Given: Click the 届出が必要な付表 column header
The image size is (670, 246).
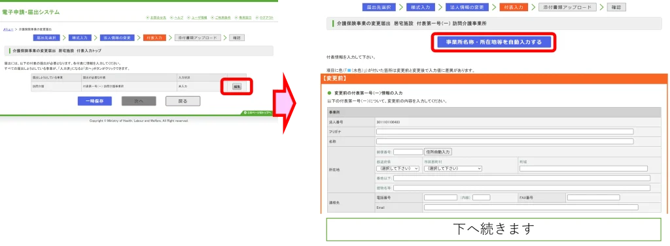Looking at the screenshot, I should (x=129, y=78).
